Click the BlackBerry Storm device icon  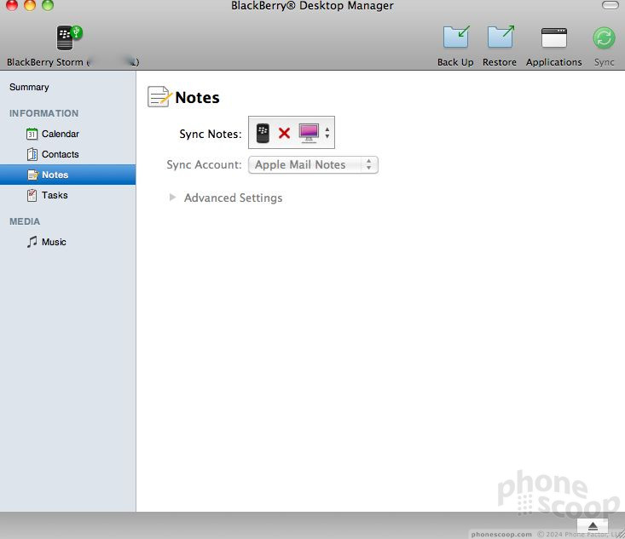point(68,37)
